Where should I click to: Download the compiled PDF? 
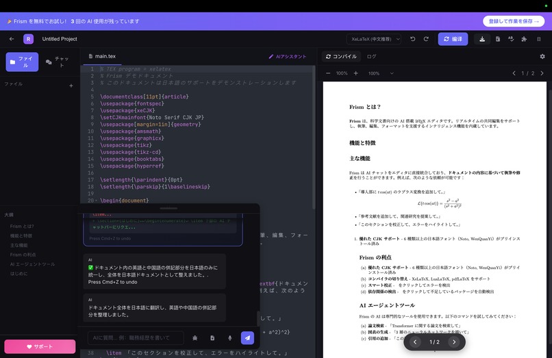482,39
